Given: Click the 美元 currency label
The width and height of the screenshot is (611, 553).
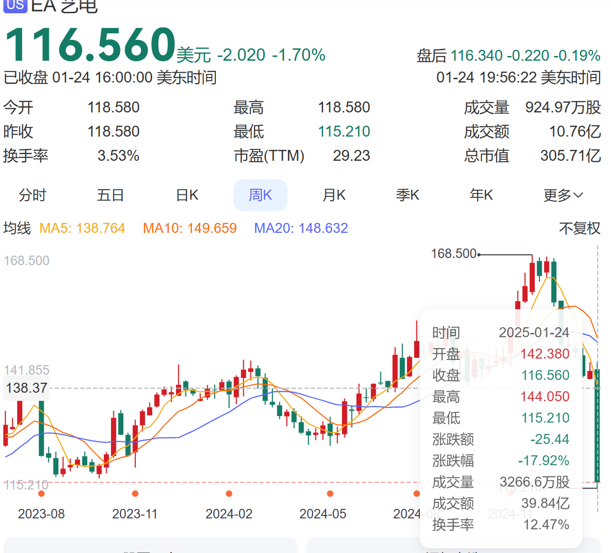Looking at the screenshot, I should pyautogui.click(x=194, y=55).
